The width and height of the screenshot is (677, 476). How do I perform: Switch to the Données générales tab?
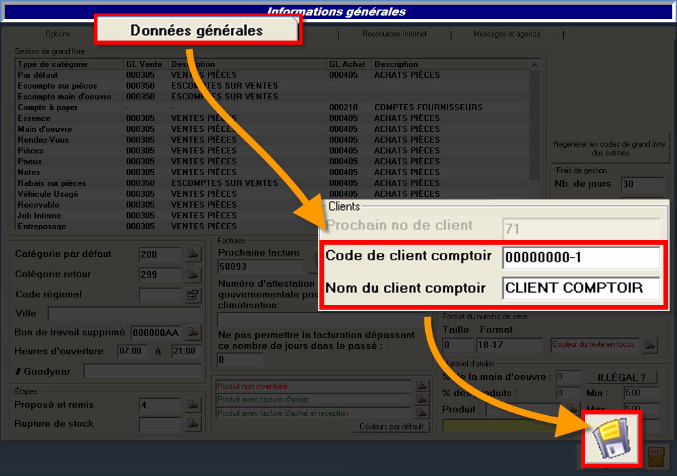point(197,30)
